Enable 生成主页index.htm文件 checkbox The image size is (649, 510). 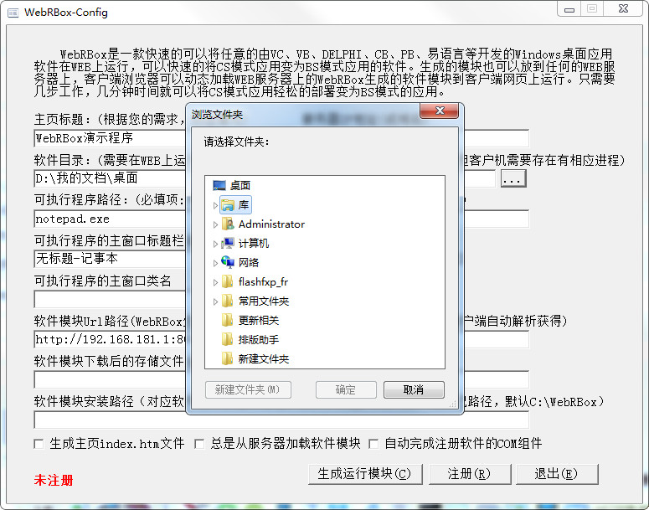click(x=39, y=444)
